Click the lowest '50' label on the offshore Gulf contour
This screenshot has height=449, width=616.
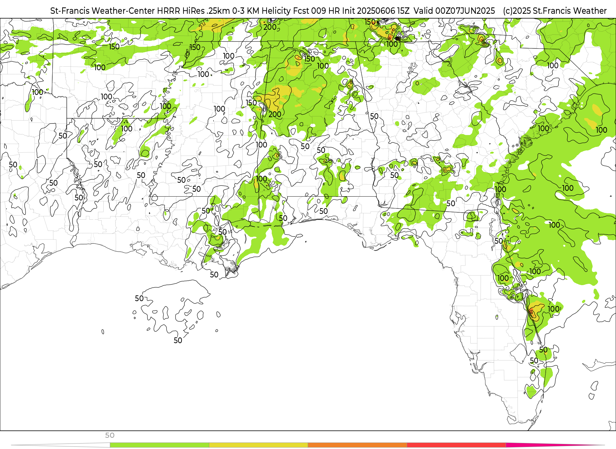(x=178, y=340)
